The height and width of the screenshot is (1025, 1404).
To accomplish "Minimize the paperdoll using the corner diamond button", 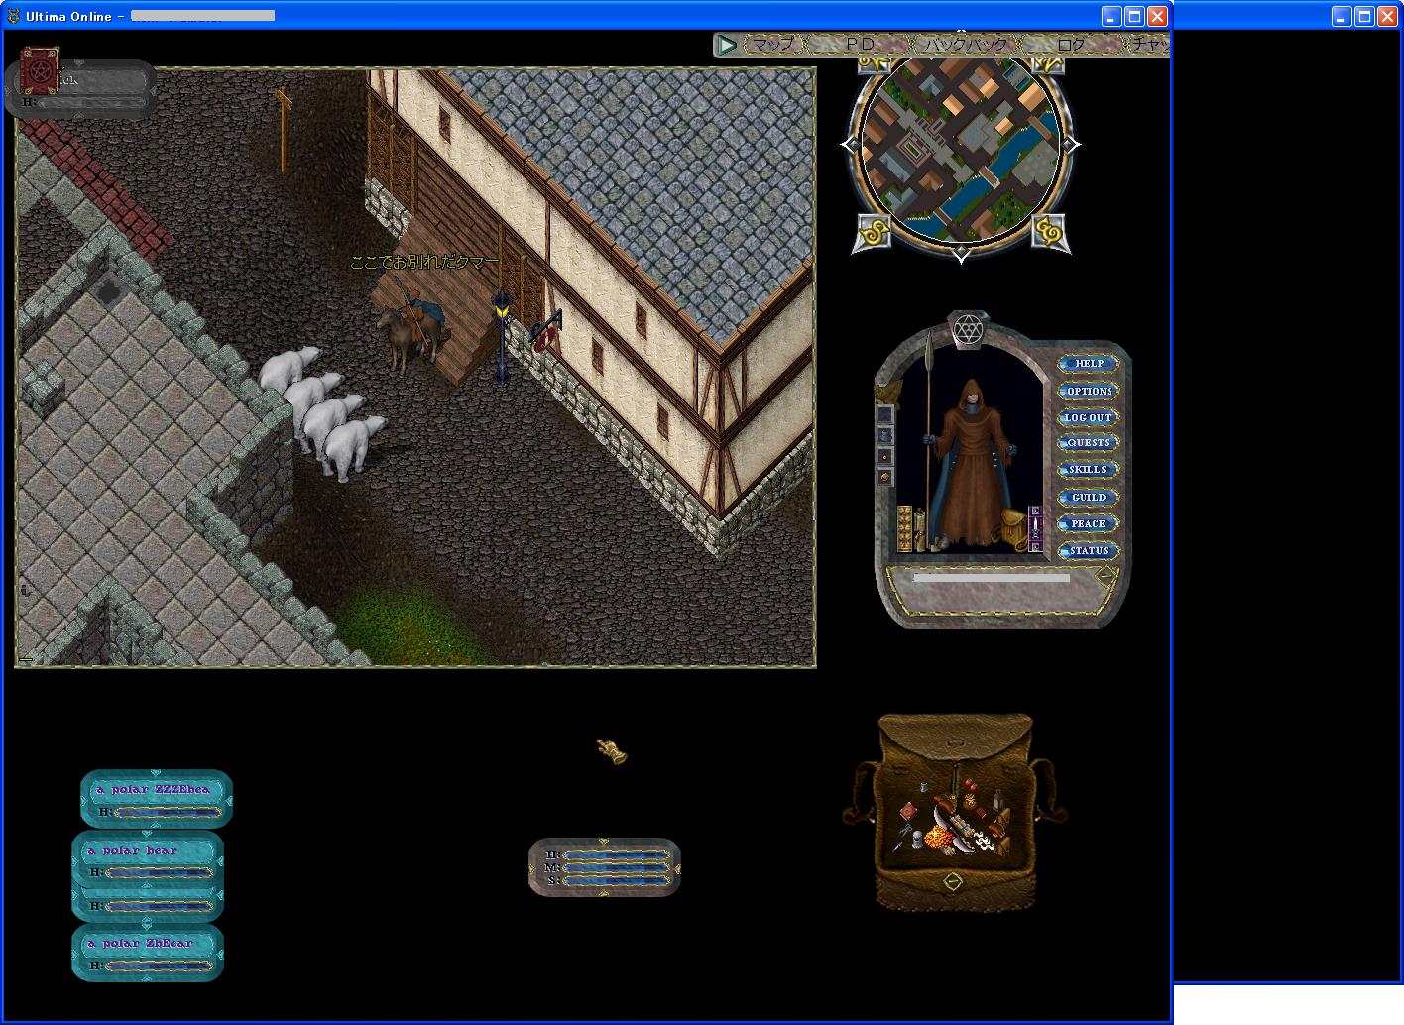I will click(1106, 575).
